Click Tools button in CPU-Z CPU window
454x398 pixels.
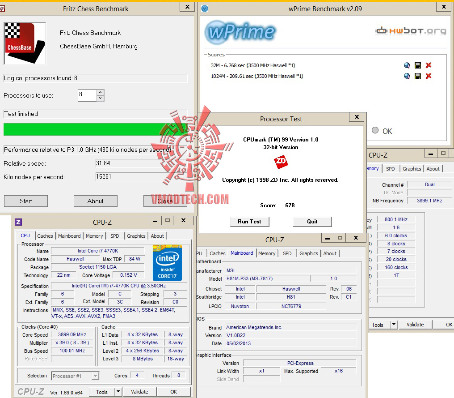point(101,392)
